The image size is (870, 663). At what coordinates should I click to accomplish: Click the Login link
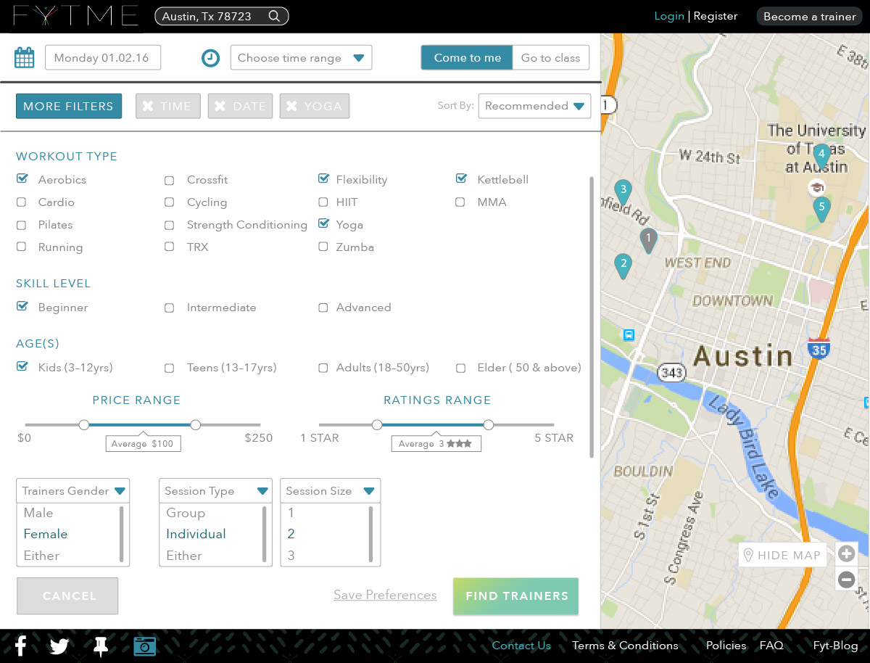pos(669,16)
